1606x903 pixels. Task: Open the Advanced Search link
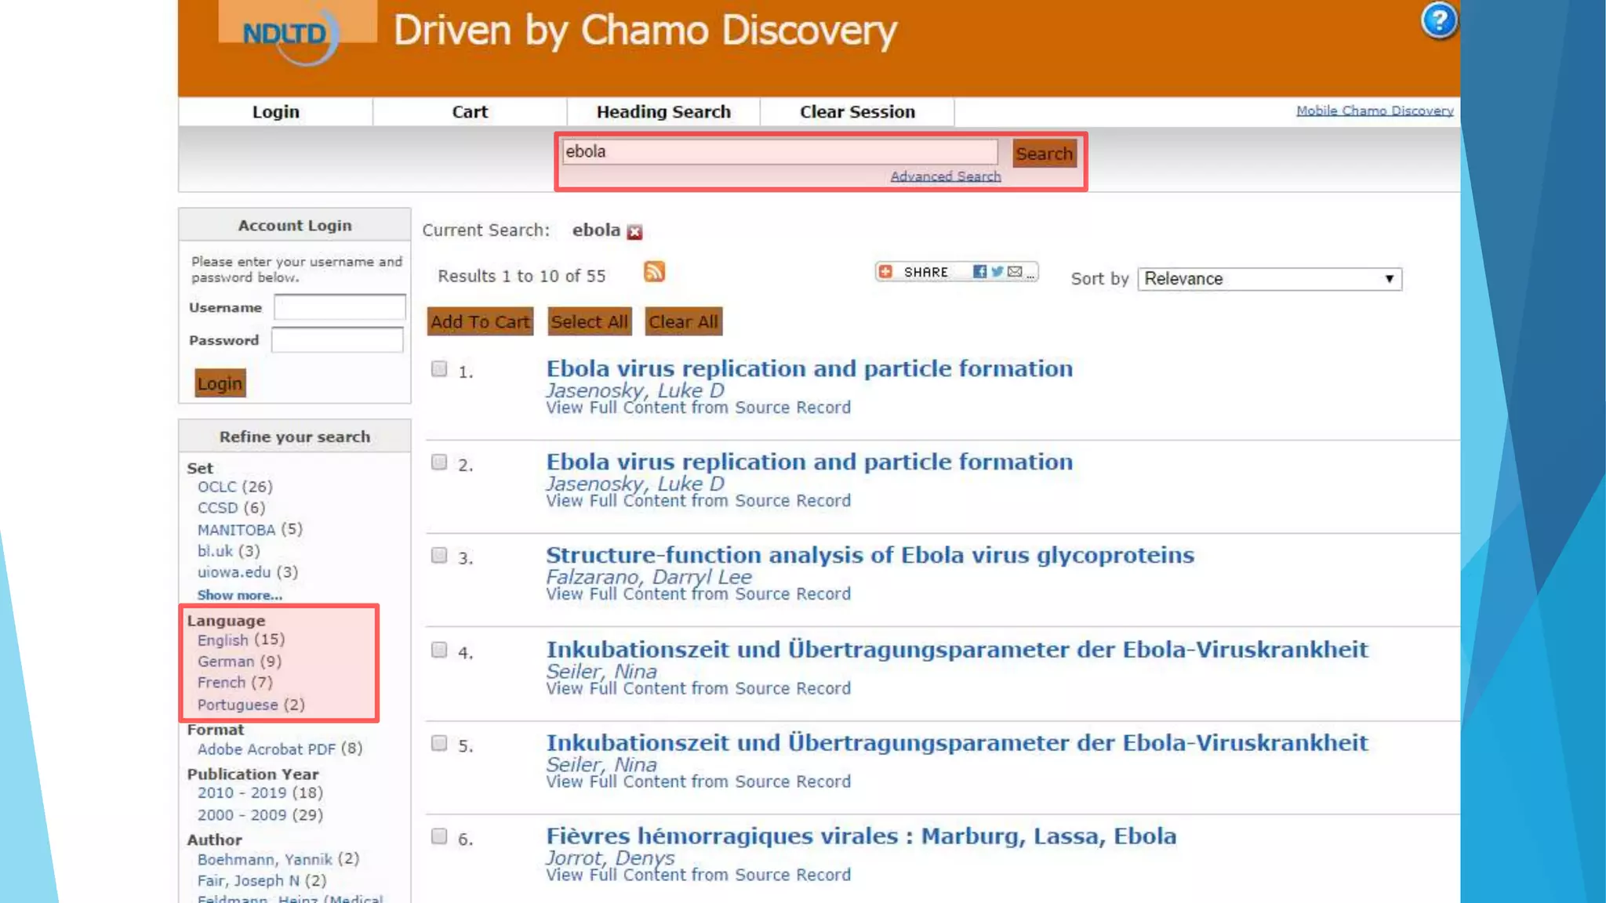[945, 176]
